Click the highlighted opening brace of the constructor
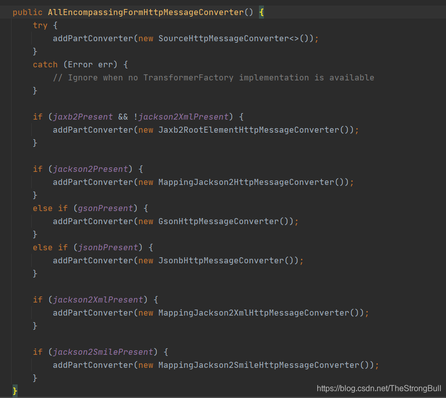This screenshot has height=398, width=446. pyautogui.click(x=261, y=12)
